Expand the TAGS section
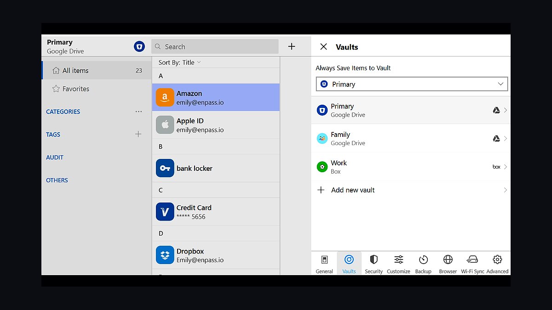The height and width of the screenshot is (310, 552). point(53,135)
